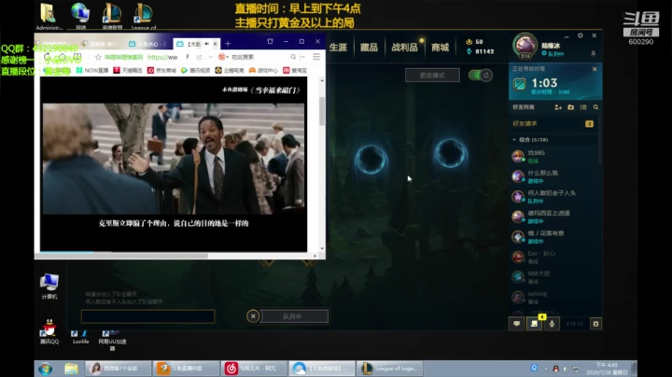This screenshot has width=672, height=377.
Task: Bookmark page with the star icon
Action: (x=98, y=57)
